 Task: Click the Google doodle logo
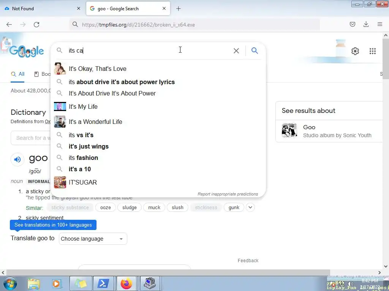[x=27, y=51]
